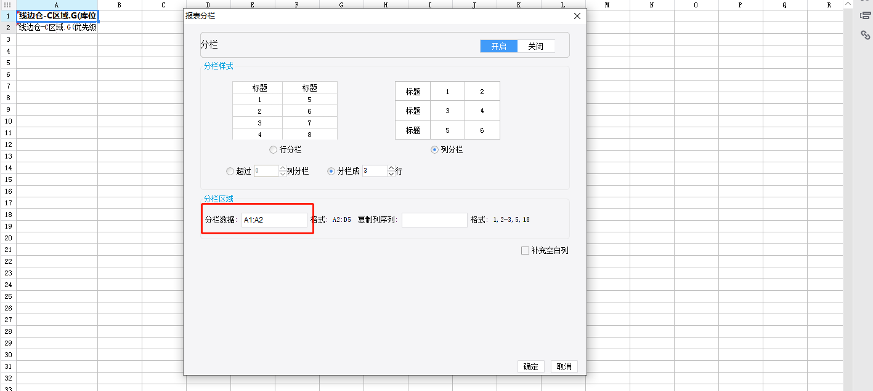The height and width of the screenshot is (391, 873).
Task: Choose the 分栏成 radio option
Action: point(331,171)
